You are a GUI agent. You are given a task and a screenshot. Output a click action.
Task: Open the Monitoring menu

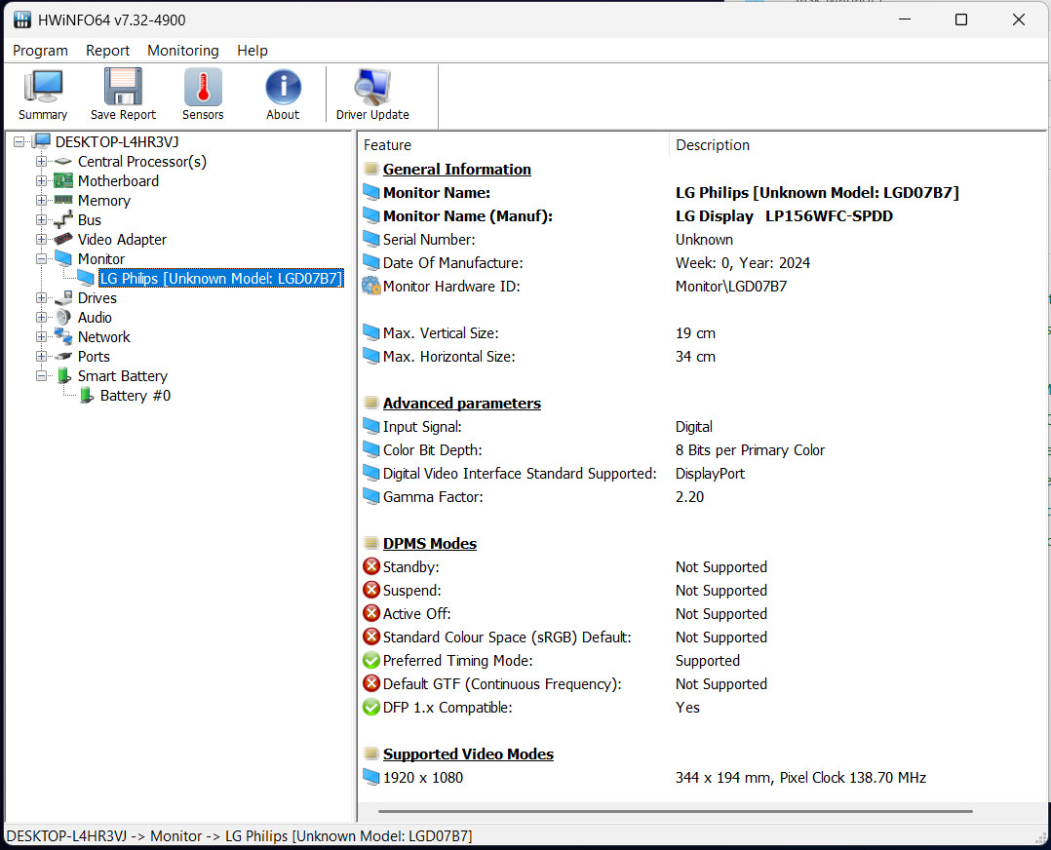tap(183, 51)
